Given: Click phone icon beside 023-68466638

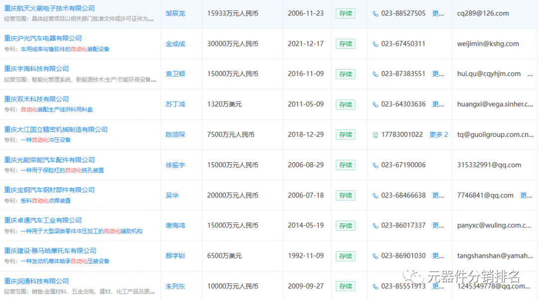Looking at the screenshot, I should (x=376, y=196).
